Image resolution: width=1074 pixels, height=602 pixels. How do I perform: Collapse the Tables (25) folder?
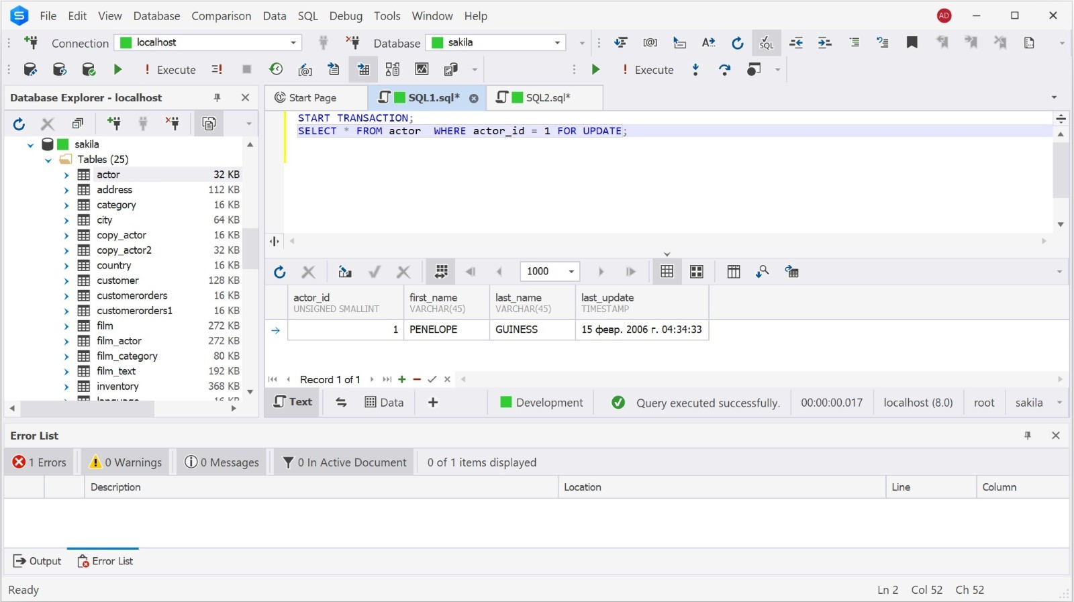click(x=48, y=160)
